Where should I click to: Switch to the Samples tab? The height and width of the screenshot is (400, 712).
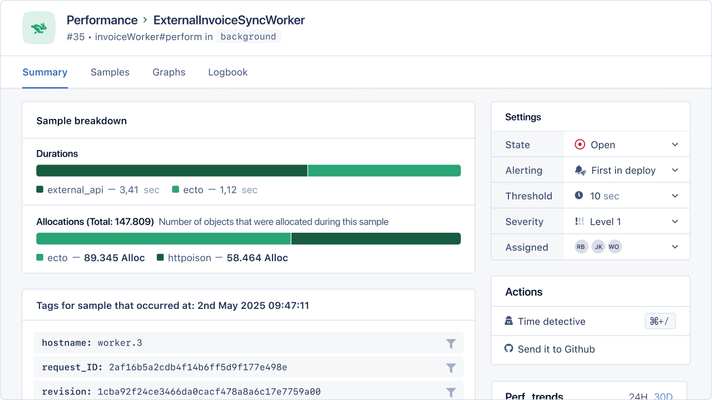pos(110,72)
